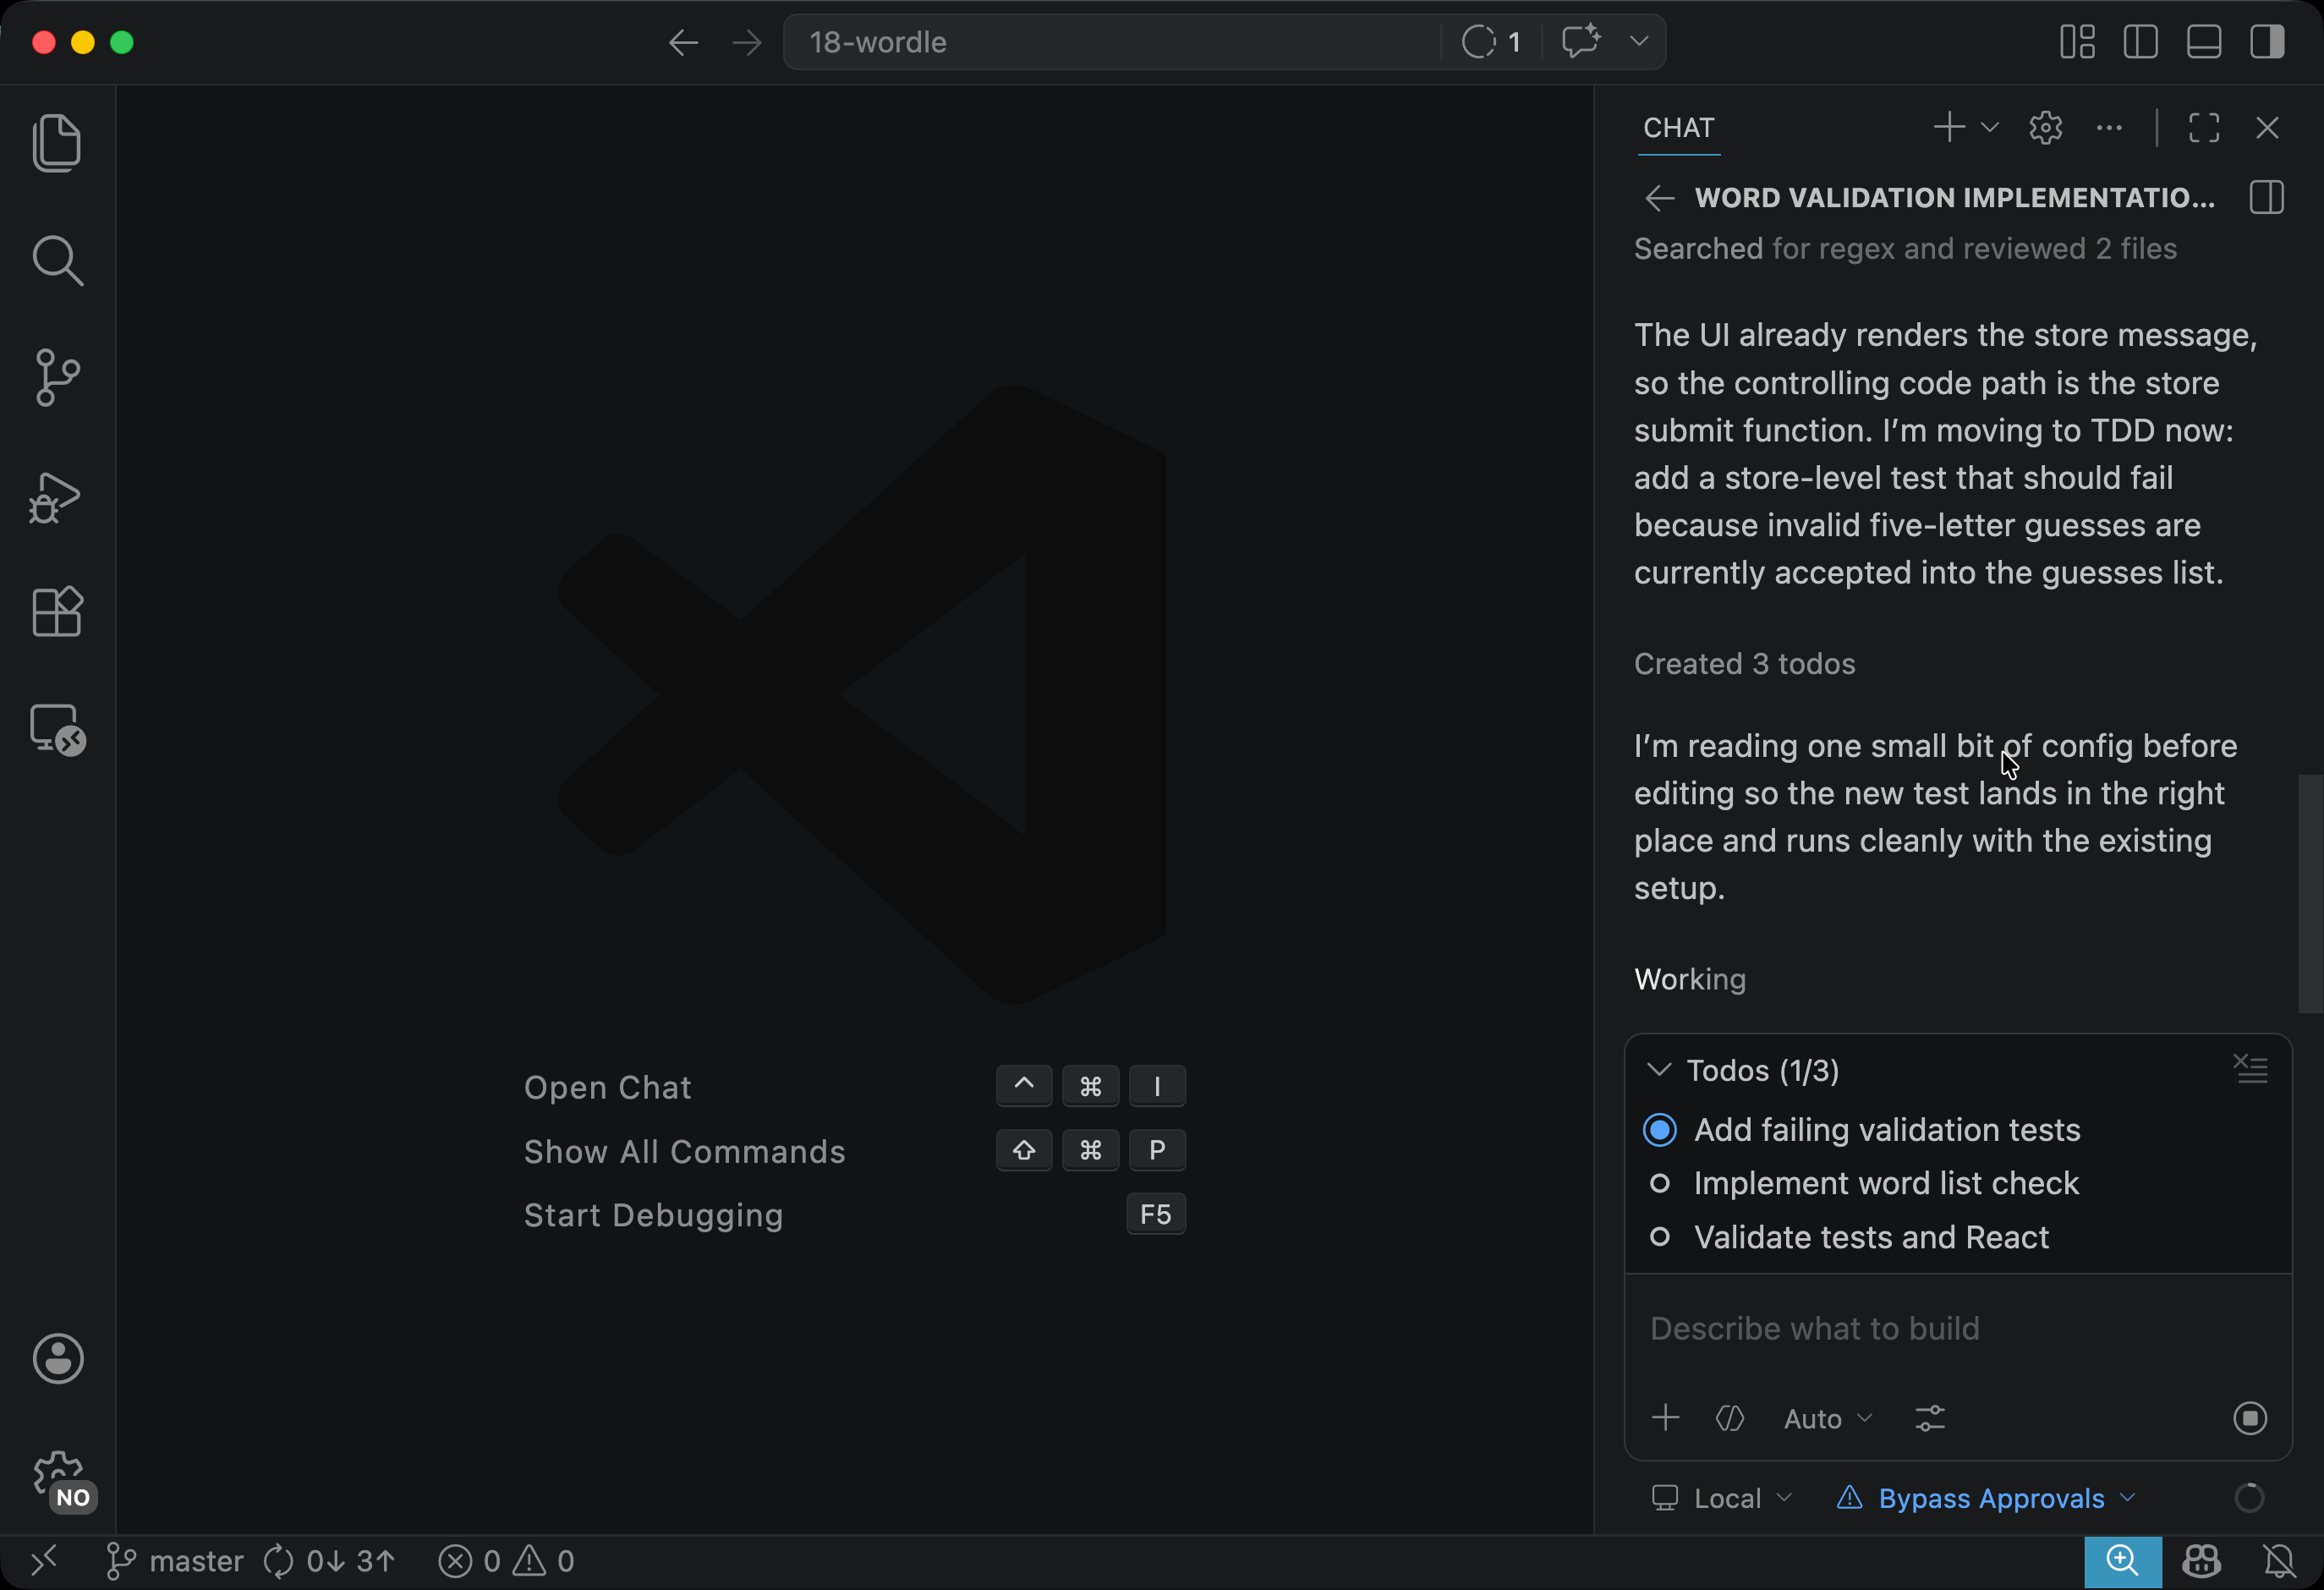Click the agent sessions progress indicator
Viewport: 2324px width, 1590px height.
point(1491,42)
